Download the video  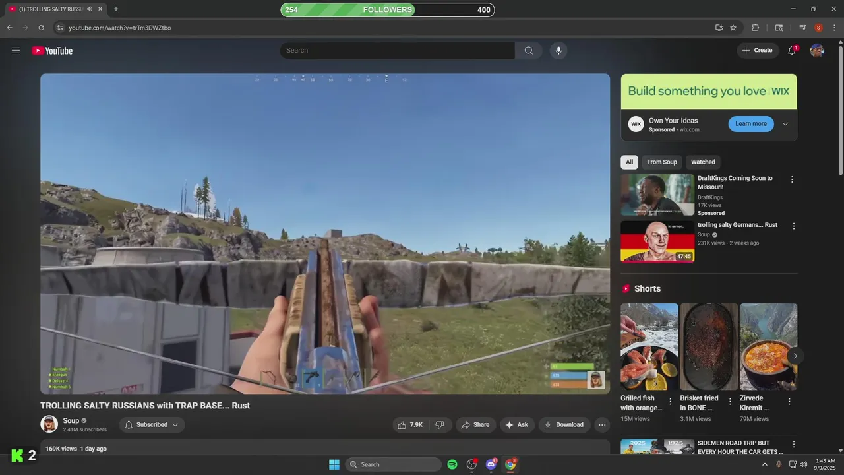click(564, 425)
